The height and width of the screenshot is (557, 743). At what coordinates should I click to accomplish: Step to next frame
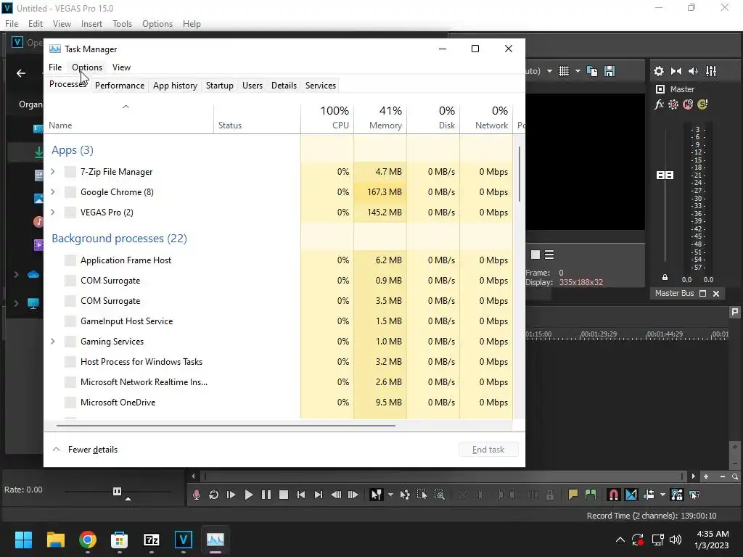[353, 495]
